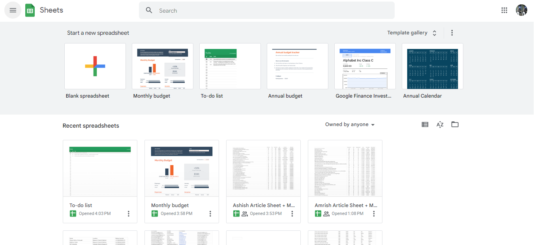Open the main hamburger menu
This screenshot has width=534, height=245.
(13, 10)
